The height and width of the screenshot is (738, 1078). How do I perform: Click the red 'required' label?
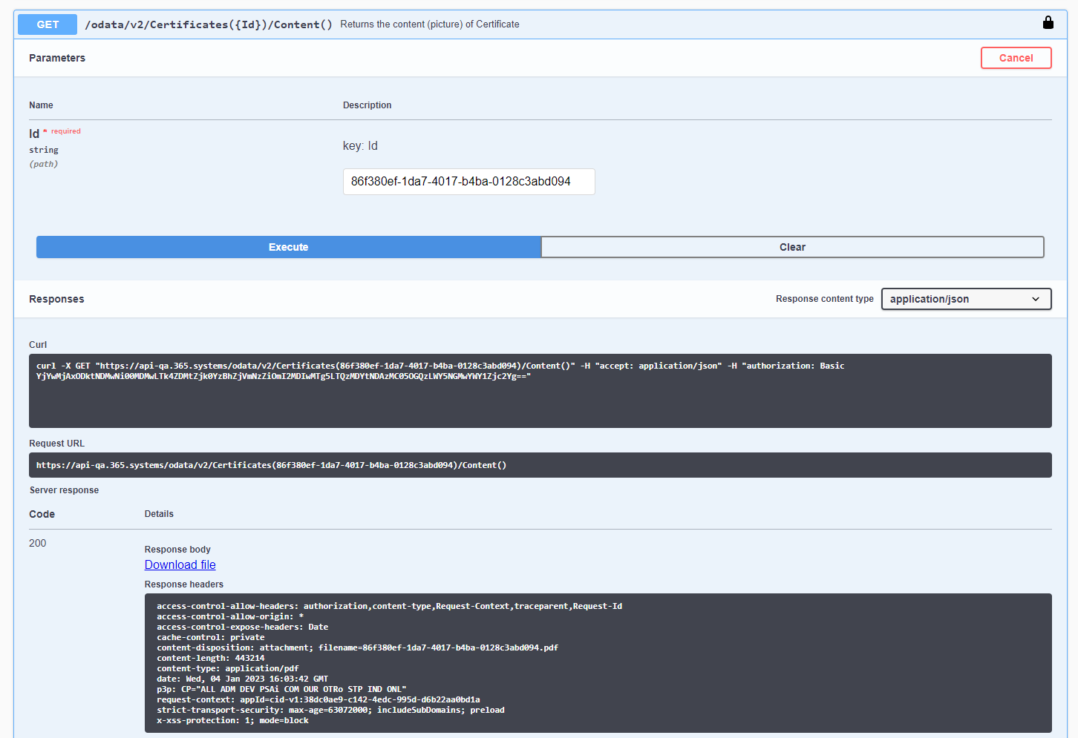pos(65,131)
